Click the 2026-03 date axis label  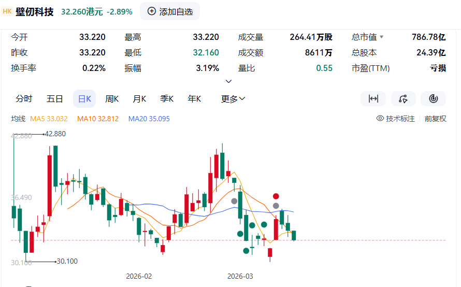(x=240, y=276)
